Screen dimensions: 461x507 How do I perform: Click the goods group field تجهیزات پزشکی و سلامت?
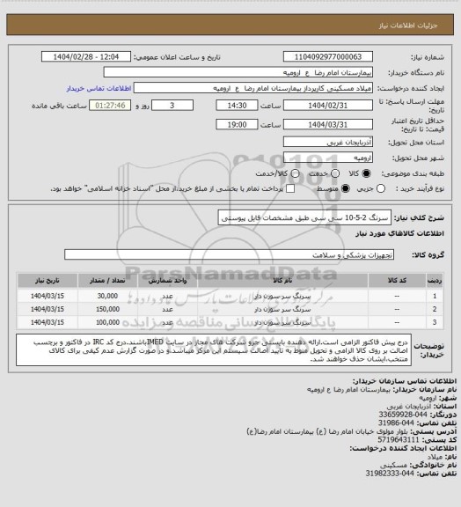click(229, 254)
